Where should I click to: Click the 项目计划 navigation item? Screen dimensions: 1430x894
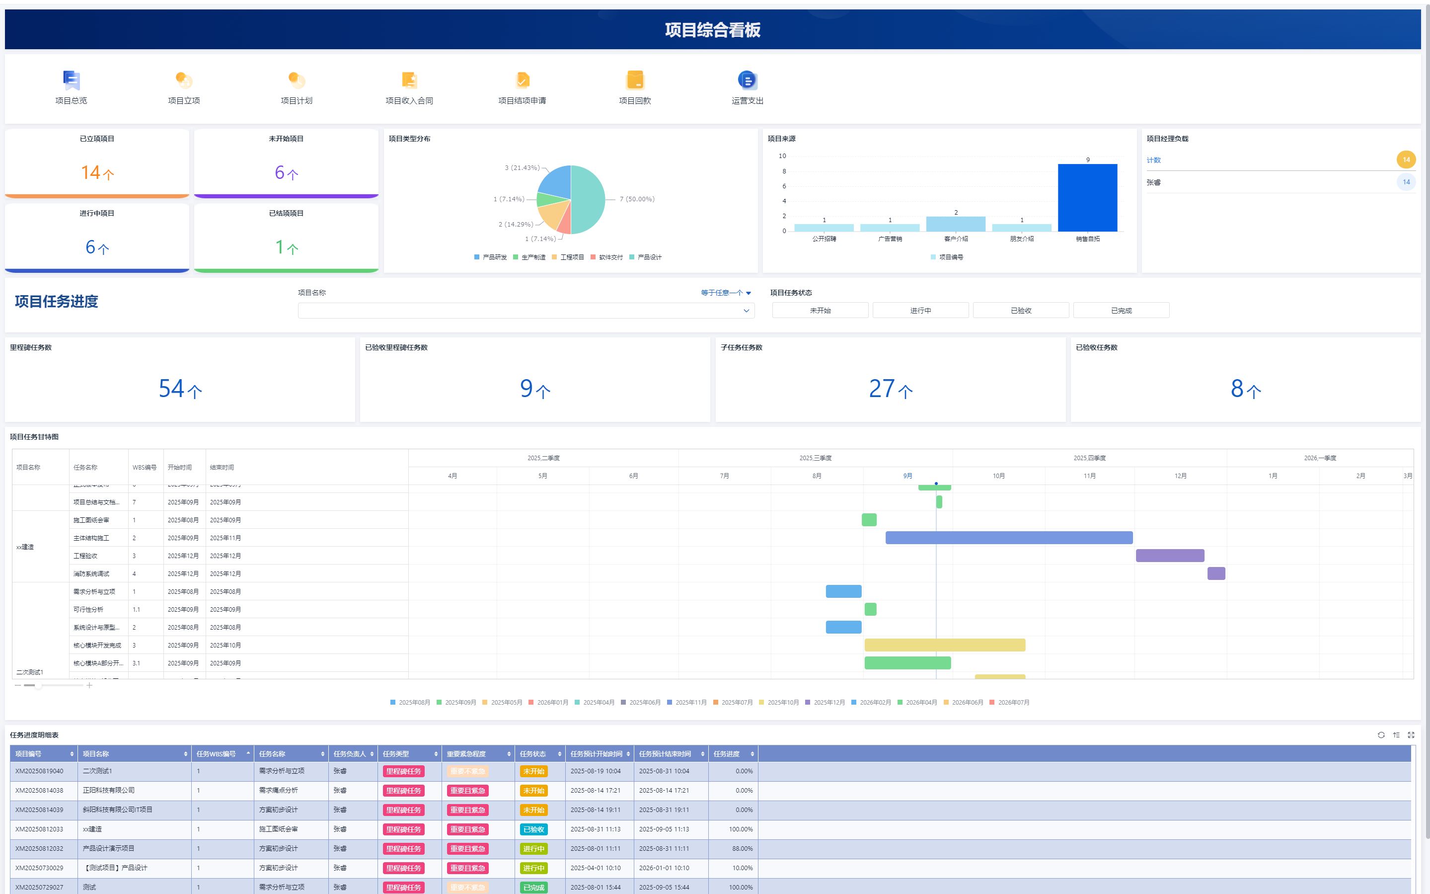[x=297, y=81]
